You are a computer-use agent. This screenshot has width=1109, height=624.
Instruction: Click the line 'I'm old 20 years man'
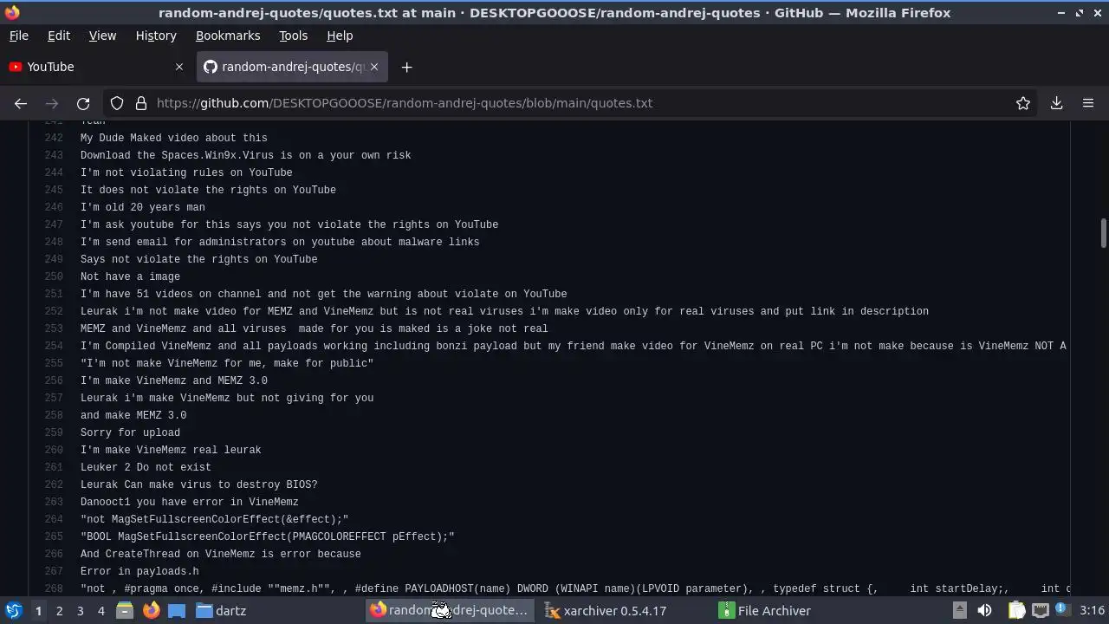(x=143, y=207)
